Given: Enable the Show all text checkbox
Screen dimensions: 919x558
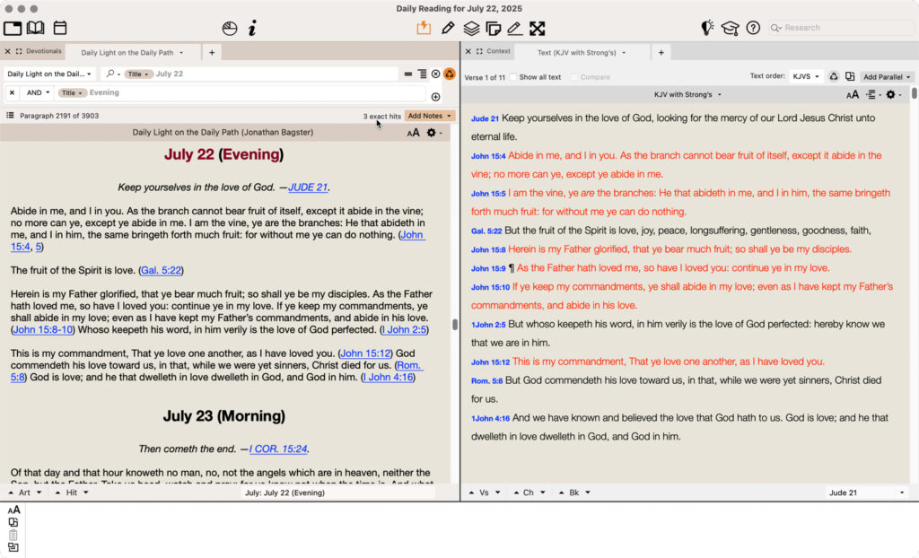Looking at the screenshot, I should pos(513,77).
